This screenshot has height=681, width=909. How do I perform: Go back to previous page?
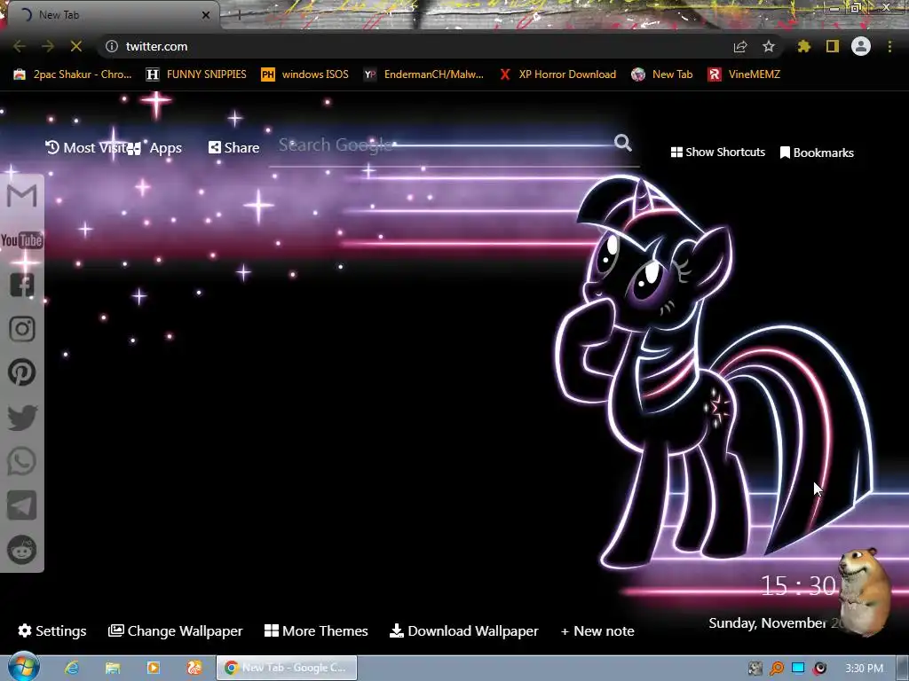pyautogui.click(x=20, y=46)
